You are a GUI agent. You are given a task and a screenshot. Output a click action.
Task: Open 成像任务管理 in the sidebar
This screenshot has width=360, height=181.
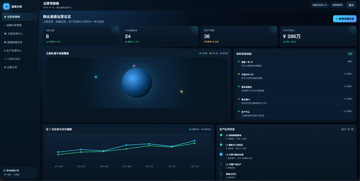point(20,25)
